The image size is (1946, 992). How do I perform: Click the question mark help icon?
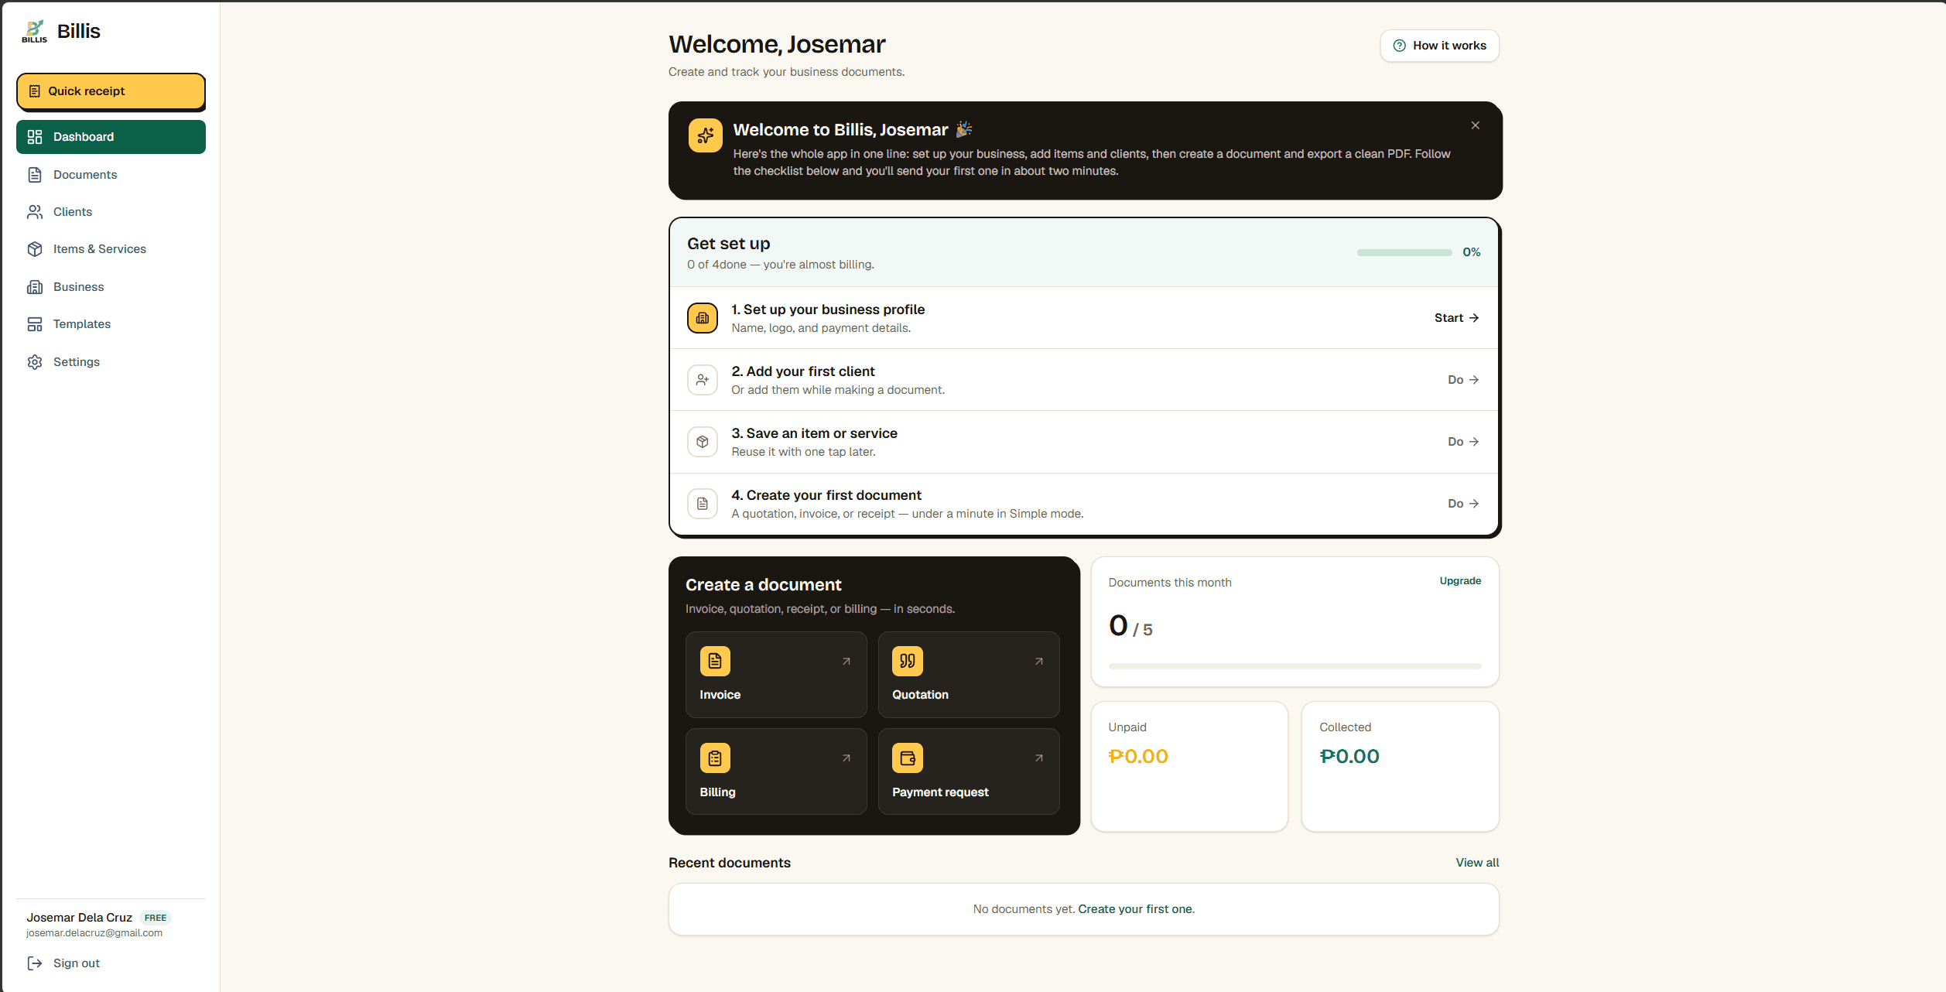(1399, 46)
